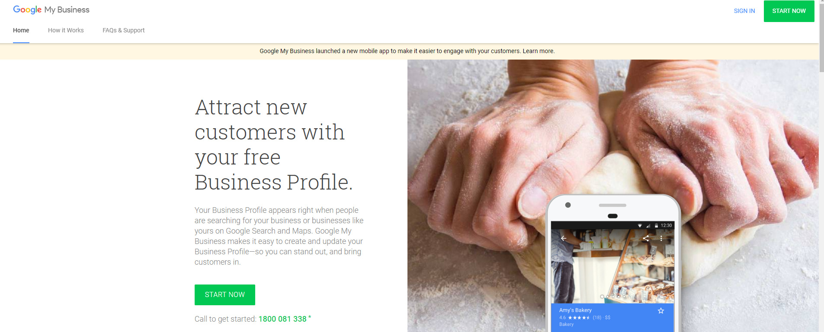The width and height of the screenshot is (824, 332).
Task: Click the share icon on phone screen
Action: (646, 238)
